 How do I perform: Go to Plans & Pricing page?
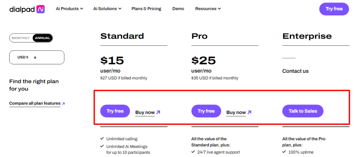(x=146, y=9)
